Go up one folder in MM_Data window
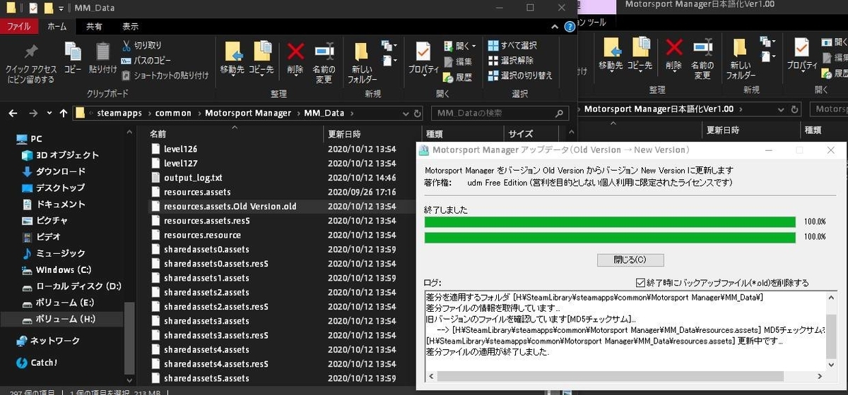The image size is (848, 395). pos(64,113)
